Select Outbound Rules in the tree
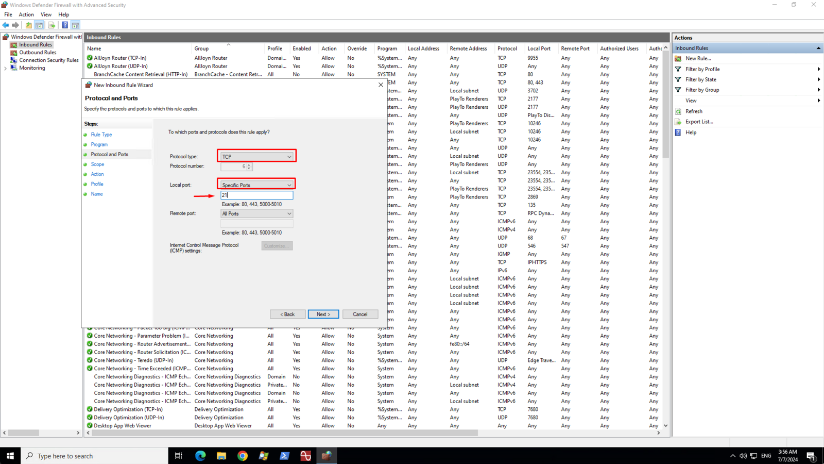 click(x=38, y=53)
